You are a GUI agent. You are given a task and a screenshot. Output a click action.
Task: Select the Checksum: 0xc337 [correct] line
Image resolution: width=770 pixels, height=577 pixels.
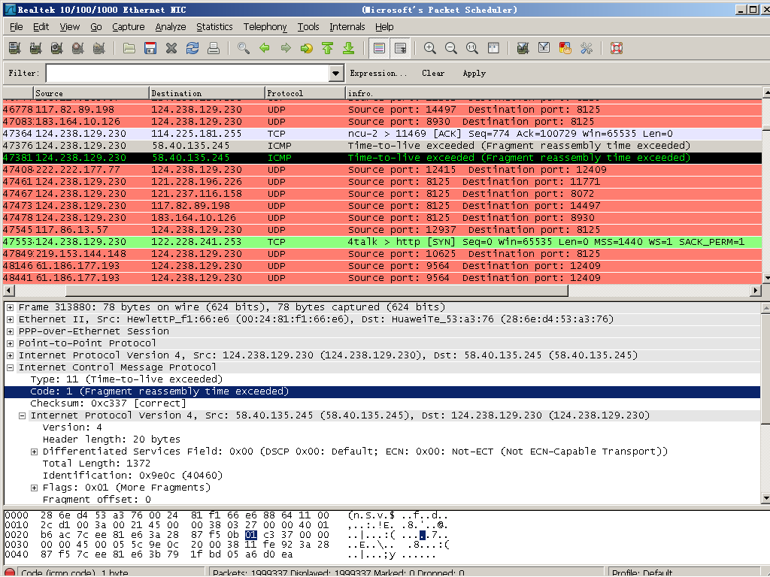(x=108, y=403)
